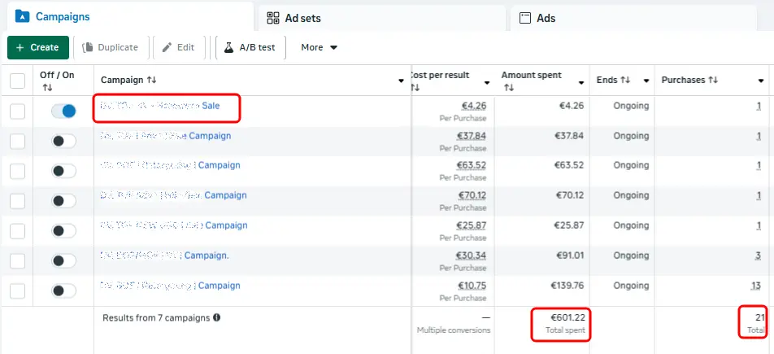Sort by the Purchases column arrows
Image resolution: width=774 pixels, height=354 pixels.
pos(713,80)
